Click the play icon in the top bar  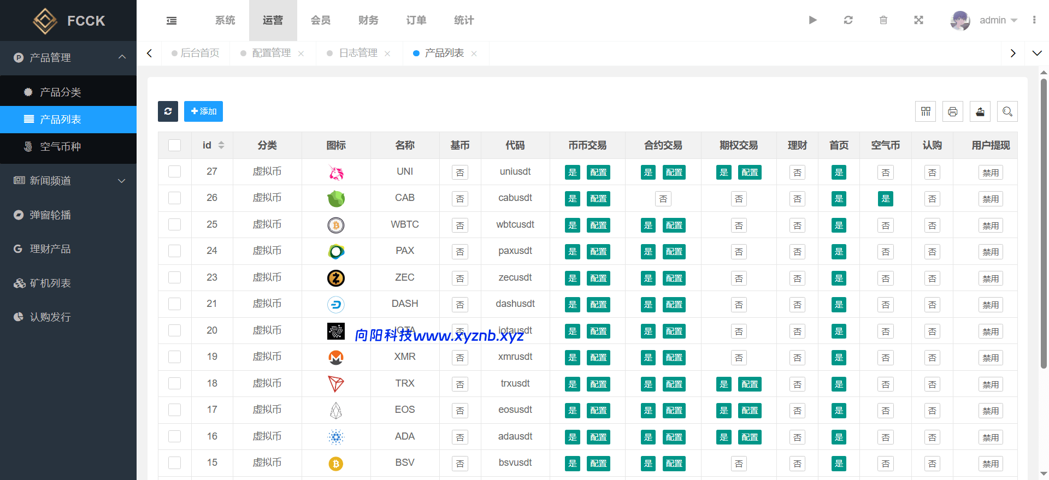pos(812,20)
